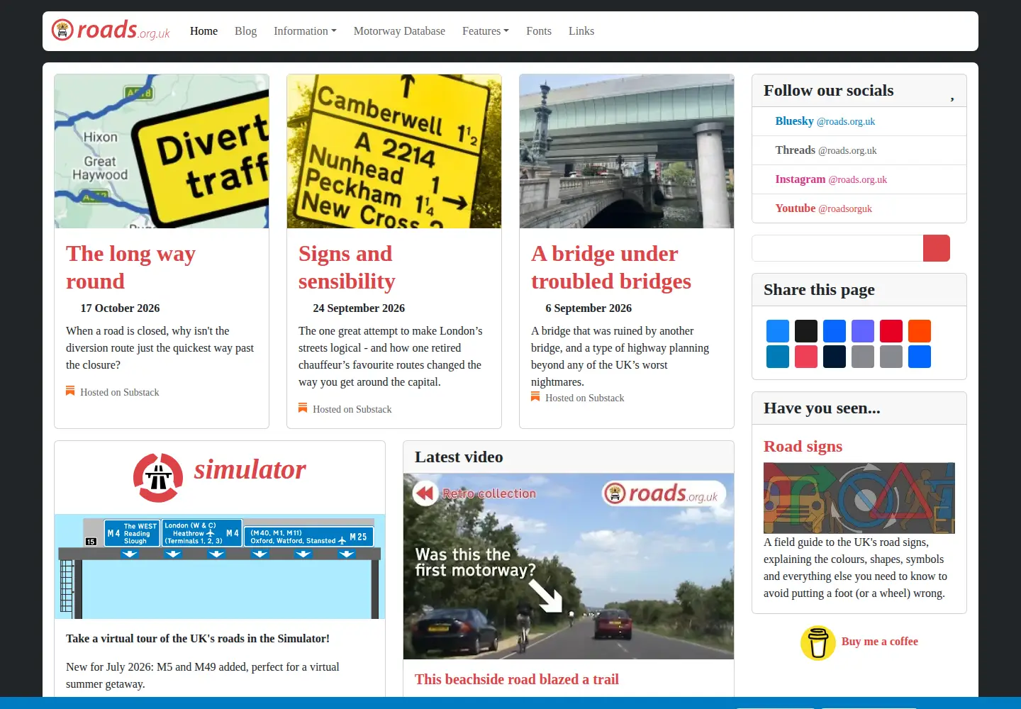The height and width of the screenshot is (709, 1021).
Task: Click the dark navy share square
Action: [x=835, y=357]
